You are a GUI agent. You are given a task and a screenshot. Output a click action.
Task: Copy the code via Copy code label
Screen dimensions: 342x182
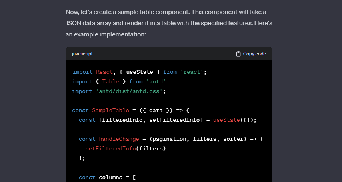pyautogui.click(x=254, y=54)
